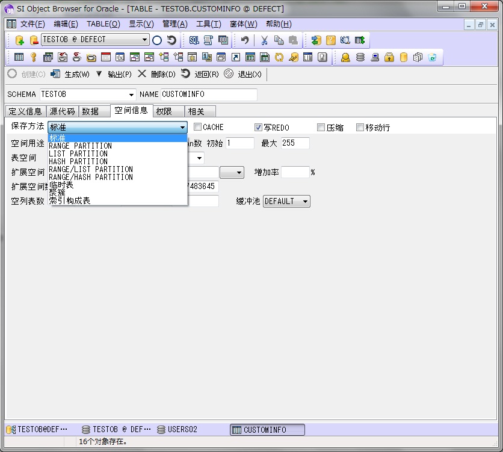Select 临时表 in the save method list
Screen dimensions: 503x452
[117, 185]
